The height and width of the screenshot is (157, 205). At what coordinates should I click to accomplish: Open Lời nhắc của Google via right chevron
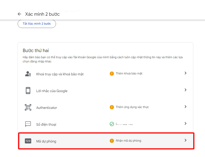185,90
